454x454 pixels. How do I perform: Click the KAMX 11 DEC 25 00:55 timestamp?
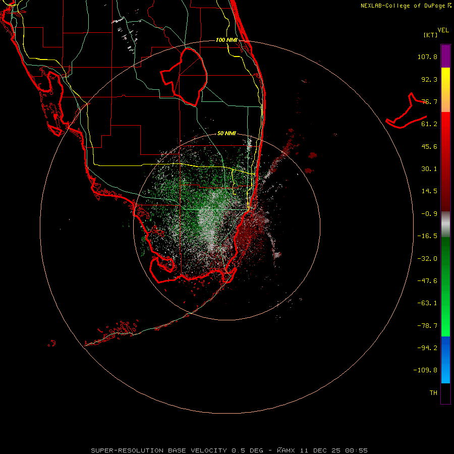coord(322,450)
